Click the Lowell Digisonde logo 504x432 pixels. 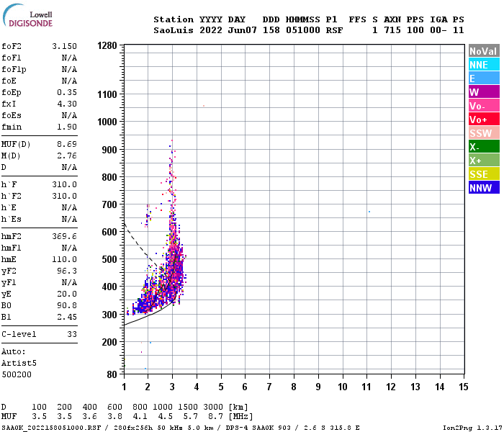click(27, 16)
